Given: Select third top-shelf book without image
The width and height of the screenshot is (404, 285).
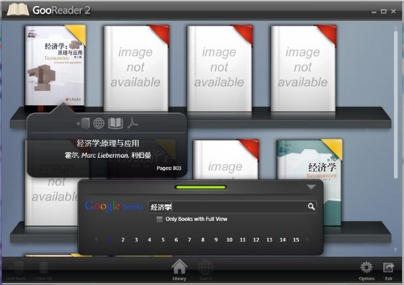Looking at the screenshot, I should [220, 68].
